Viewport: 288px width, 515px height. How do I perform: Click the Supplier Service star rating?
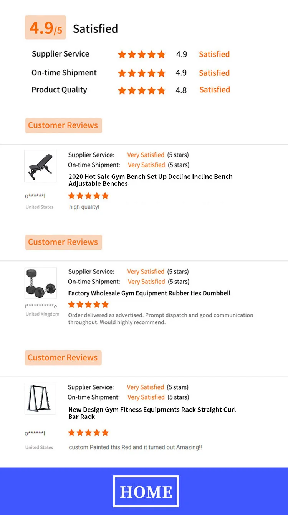[x=141, y=55]
